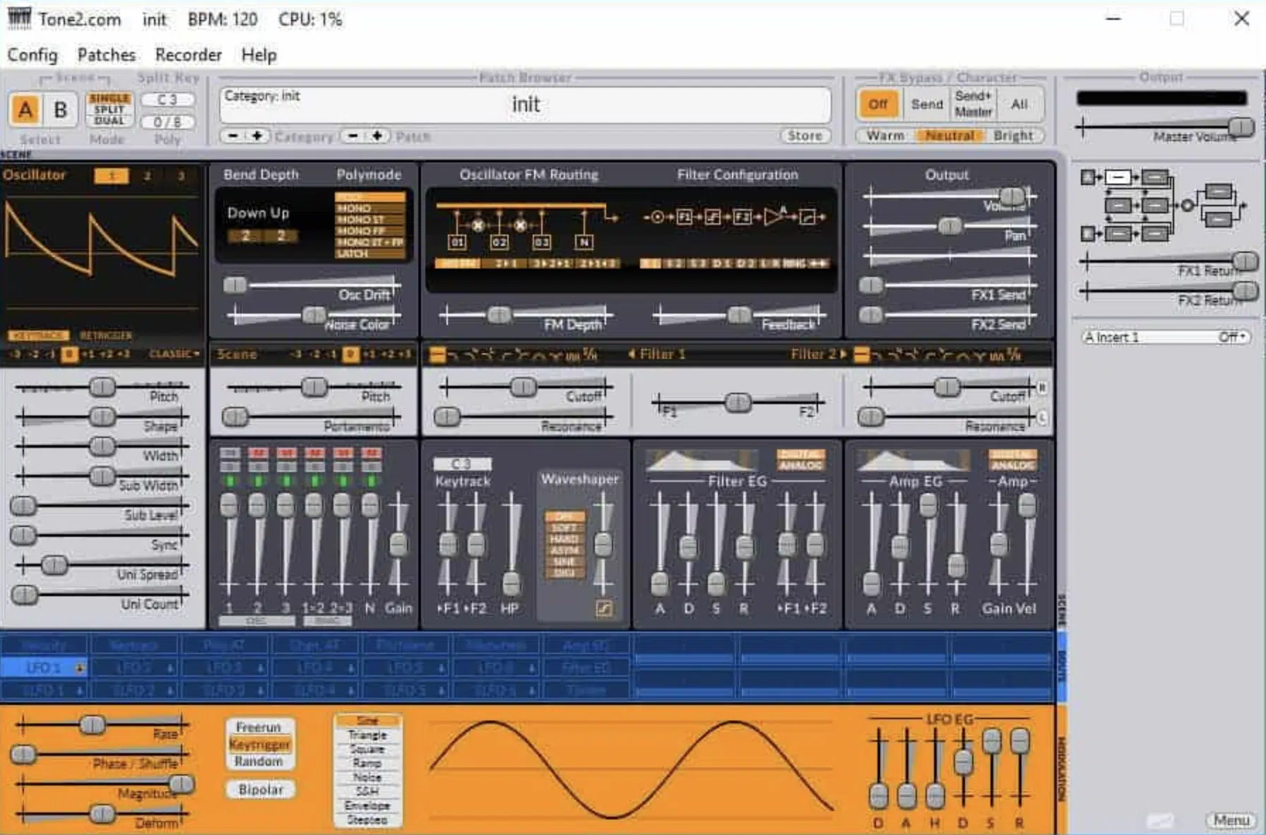
Task: Go to previous Category with minus
Action: click(x=233, y=136)
